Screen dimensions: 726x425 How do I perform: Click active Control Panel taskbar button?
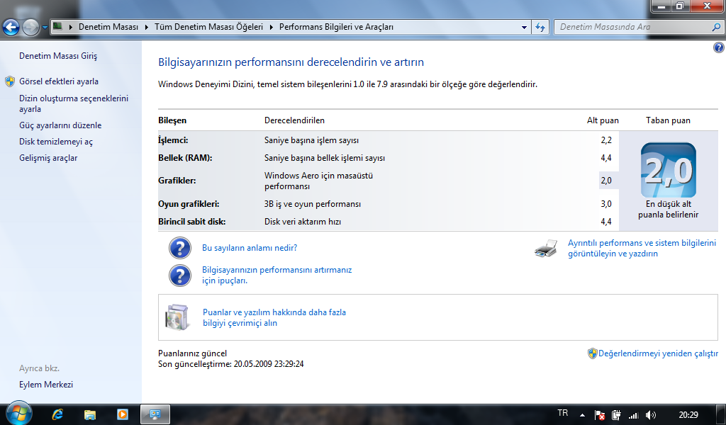[x=155, y=414]
